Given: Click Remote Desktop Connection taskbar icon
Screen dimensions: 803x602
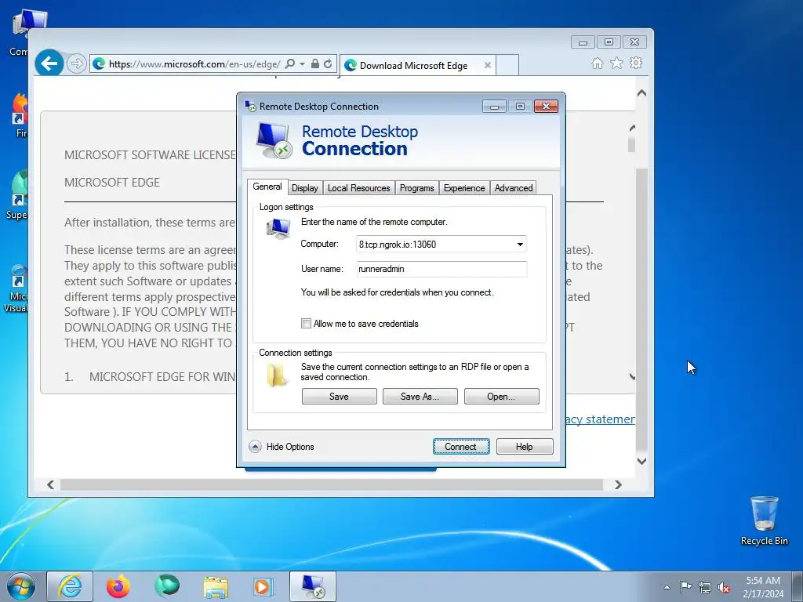Looking at the screenshot, I should [313, 586].
